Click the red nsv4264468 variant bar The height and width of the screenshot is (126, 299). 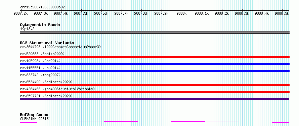pyautogui.click(x=155, y=92)
